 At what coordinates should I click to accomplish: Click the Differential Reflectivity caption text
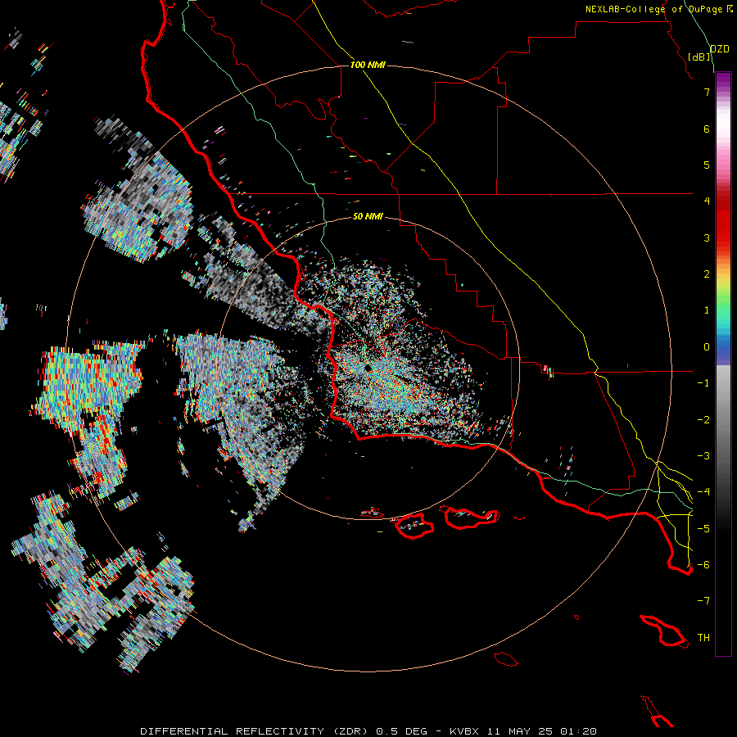368,731
